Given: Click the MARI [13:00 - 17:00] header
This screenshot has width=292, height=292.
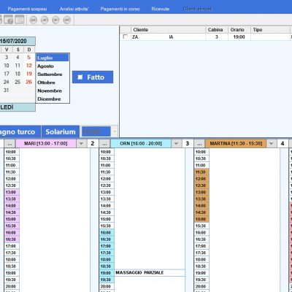Looking at the screenshot, I should pos(46,144).
